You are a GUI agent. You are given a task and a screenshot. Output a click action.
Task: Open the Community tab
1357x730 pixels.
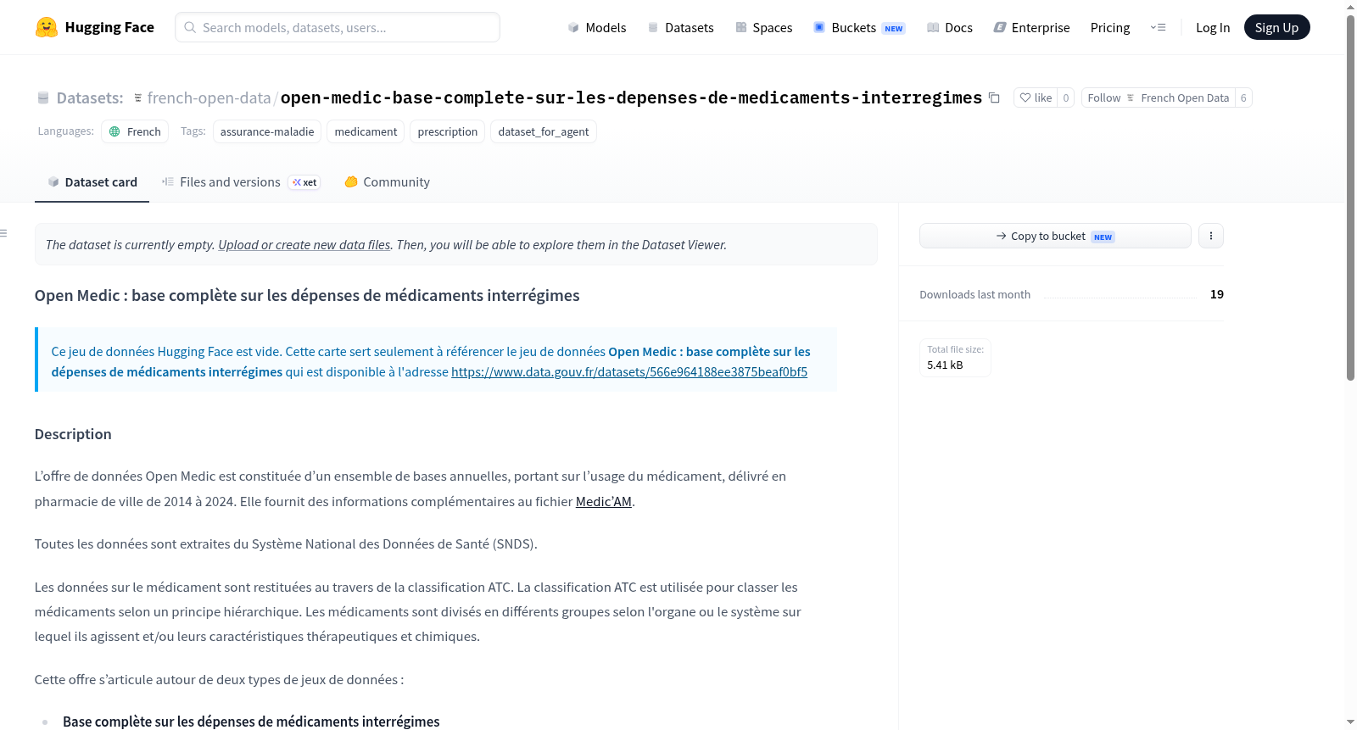[x=387, y=182]
